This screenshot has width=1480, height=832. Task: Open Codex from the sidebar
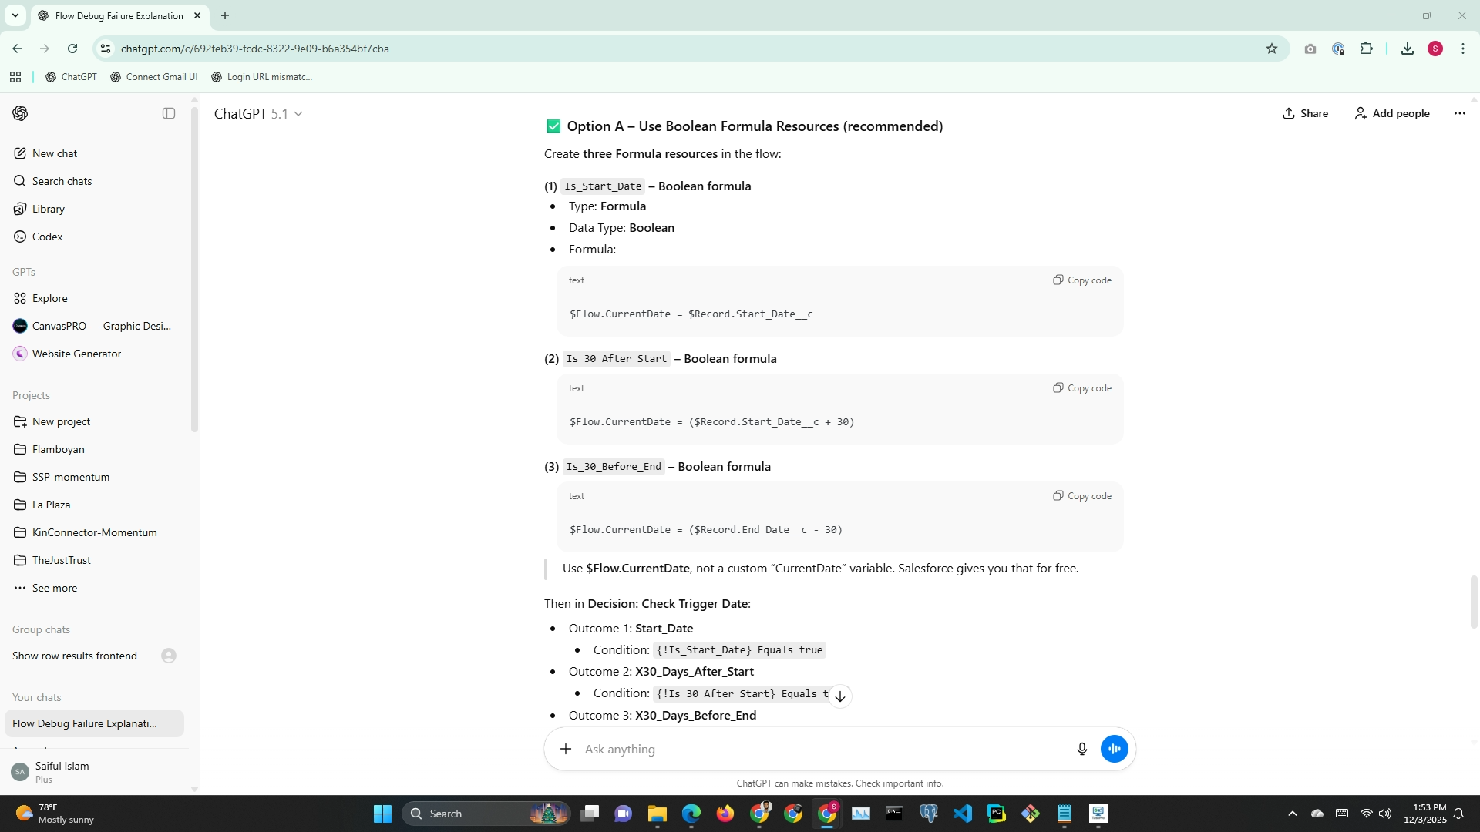click(47, 237)
